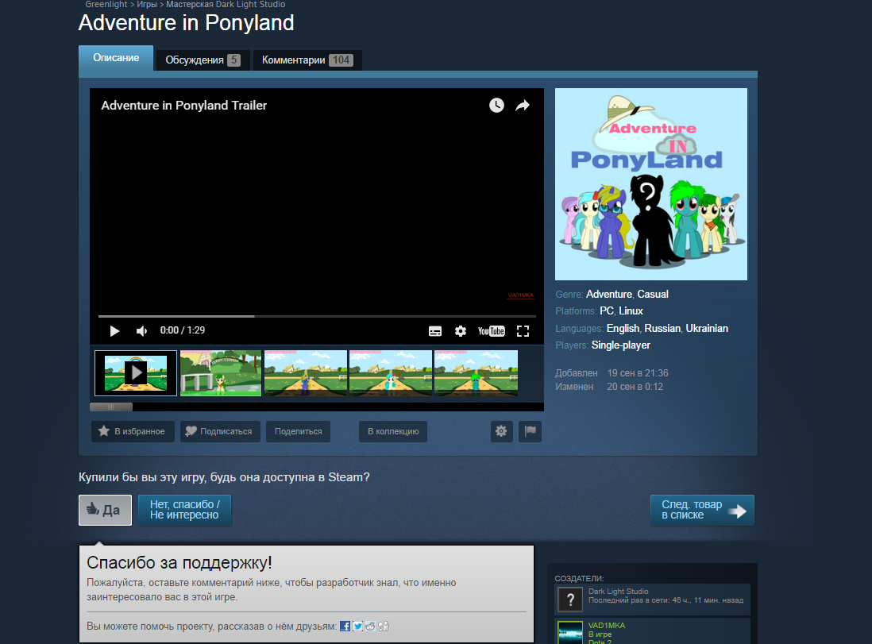Image resolution: width=872 pixels, height=644 pixels.
Task: Click Single-player text
Action: click(621, 345)
